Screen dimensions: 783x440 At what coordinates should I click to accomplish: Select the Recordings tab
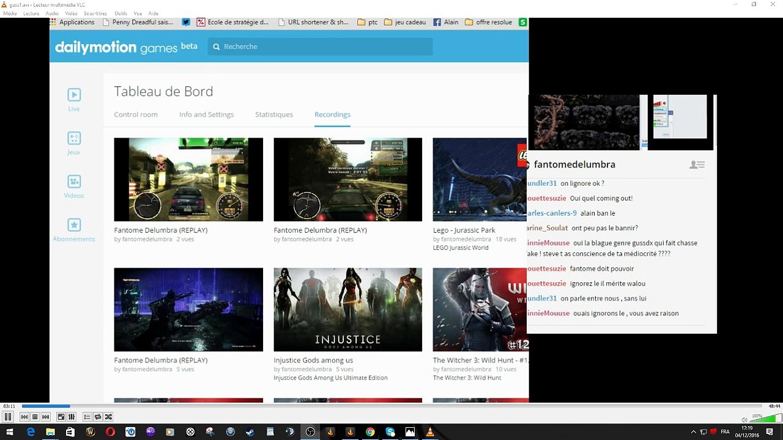(x=332, y=114)
